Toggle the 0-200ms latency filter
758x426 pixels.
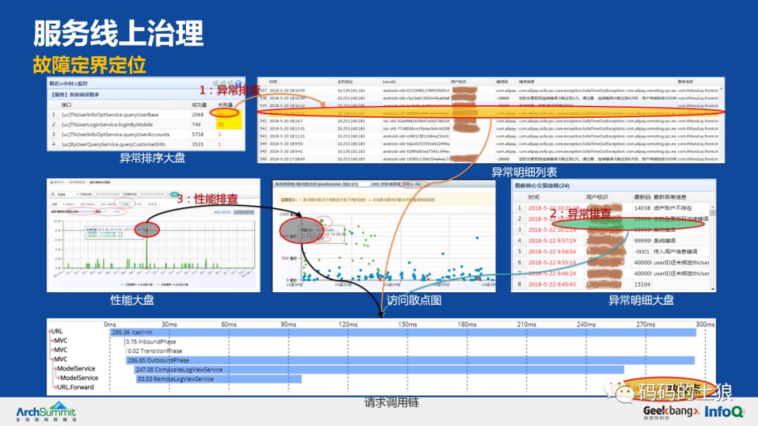(x=69, y=203)
